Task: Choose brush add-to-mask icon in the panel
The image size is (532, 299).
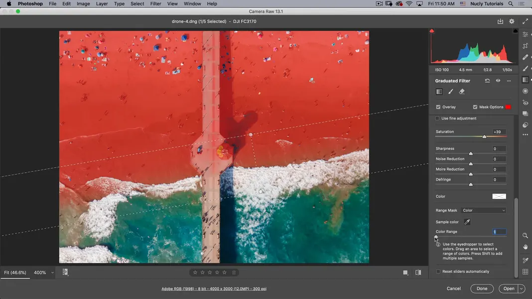Action: coord(451,92)
